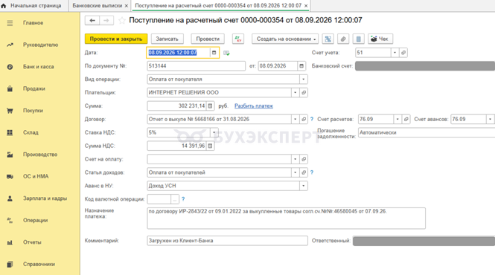Click the Записать button
This screenshot has height=275, width=495.
167,39
